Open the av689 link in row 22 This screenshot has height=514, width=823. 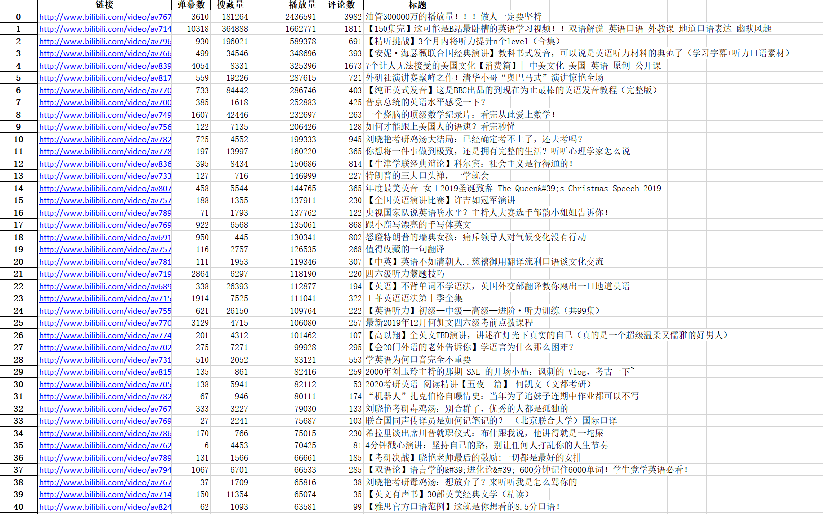105,286
